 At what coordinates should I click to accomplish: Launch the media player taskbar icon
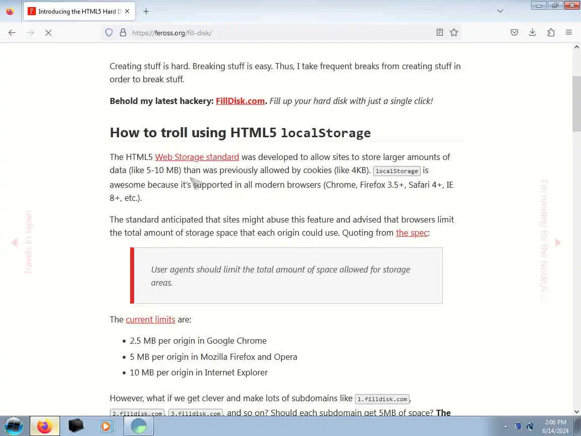tap(107, 426)
